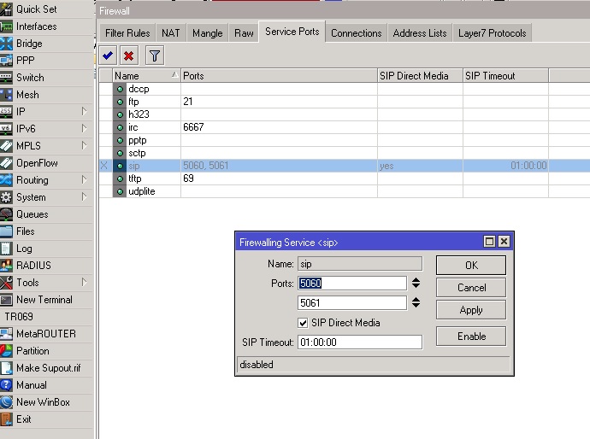Open Mesh menu icon

(x=6, y=95)
